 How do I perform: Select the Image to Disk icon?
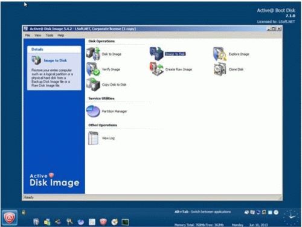(156, 54)
